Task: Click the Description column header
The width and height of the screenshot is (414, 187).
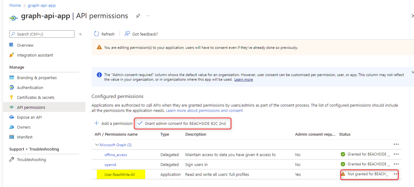Action: pyautogui.click(x=196, y=134)
